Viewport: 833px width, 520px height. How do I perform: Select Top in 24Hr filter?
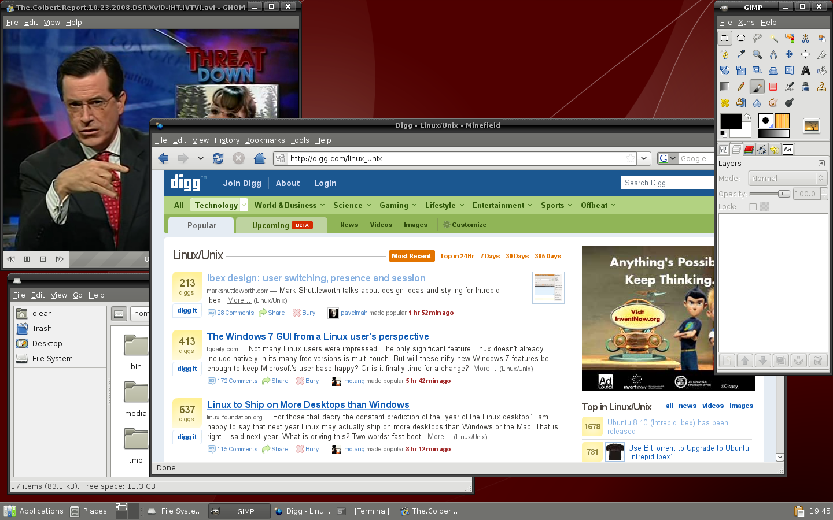457,256
